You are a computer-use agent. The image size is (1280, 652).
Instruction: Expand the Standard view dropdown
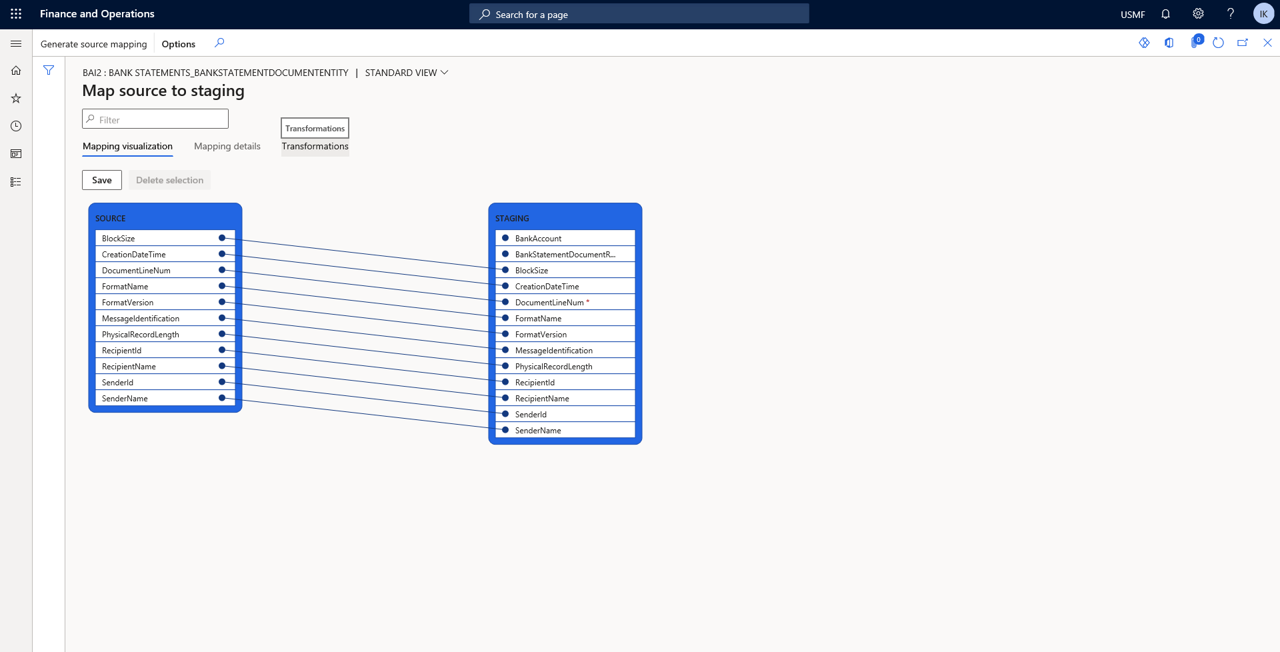407,73
